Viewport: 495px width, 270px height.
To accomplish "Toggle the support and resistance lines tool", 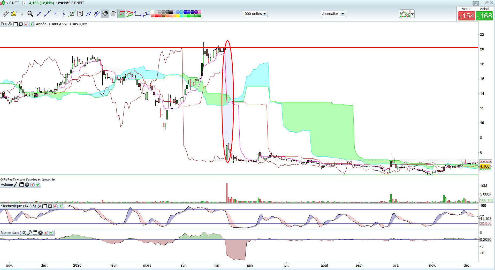I will tap(121, 14).
